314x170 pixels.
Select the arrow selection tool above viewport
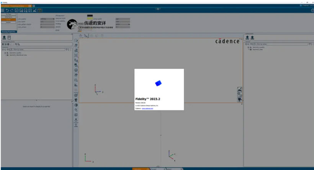(x=86, y=36)
